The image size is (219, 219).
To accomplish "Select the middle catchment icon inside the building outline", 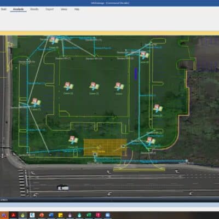I will click(94, 87).
